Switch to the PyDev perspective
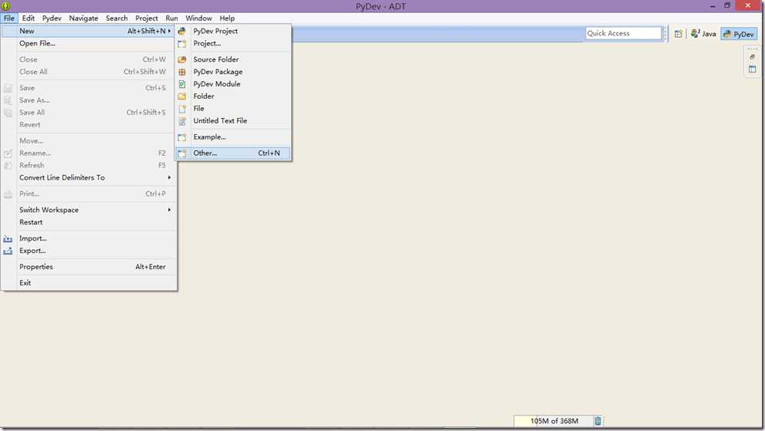This screenshot has width=765, height=431. [740, 34]
